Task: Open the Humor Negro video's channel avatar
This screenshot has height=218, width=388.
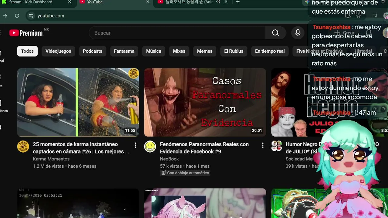Action: (276, 146)
